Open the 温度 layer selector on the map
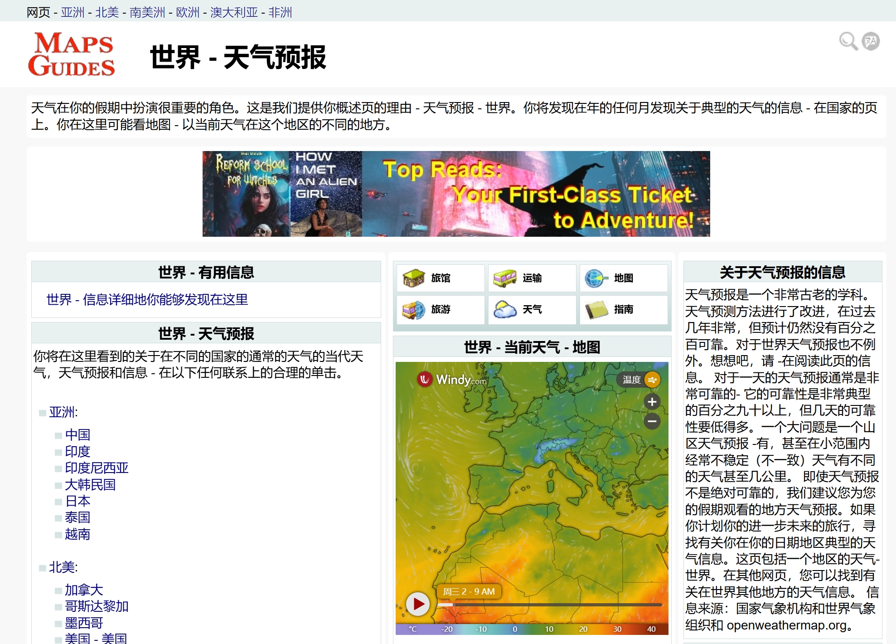Image resolution: width=896 pixels, height=644 pixels. [x=631, y=380]
